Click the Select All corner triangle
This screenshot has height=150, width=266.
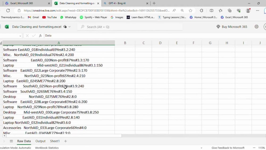(x=1, y=43)
